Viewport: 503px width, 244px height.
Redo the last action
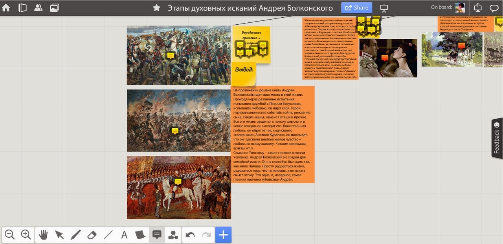(x=206, y=235)
